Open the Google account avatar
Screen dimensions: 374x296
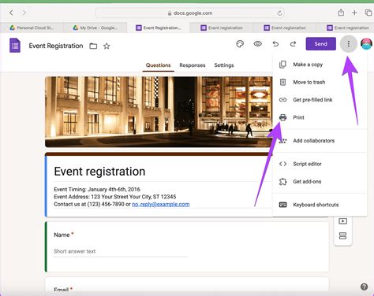point(366,44)
